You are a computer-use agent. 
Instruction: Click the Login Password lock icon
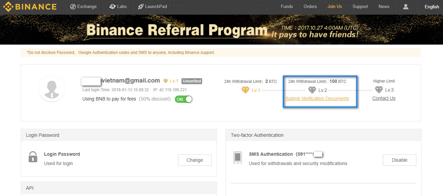(33, 157)
